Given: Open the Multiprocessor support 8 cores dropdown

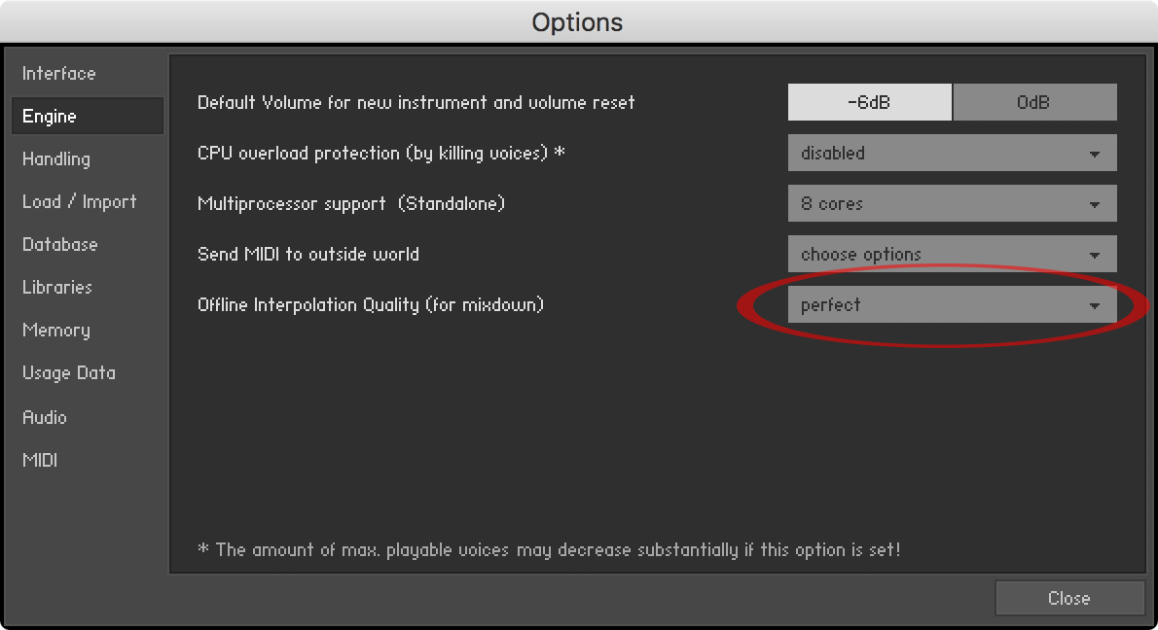Looking at the screenshot, I should pos(952,203).
